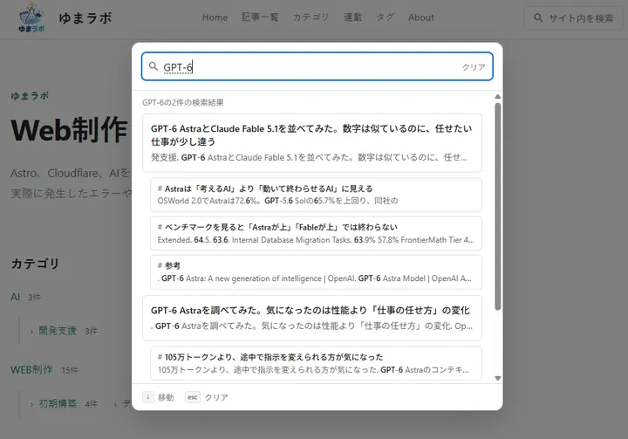This screenshot has width=628, height=439.
Task: Open the 連載 nav item
Action: click(353, 17)
